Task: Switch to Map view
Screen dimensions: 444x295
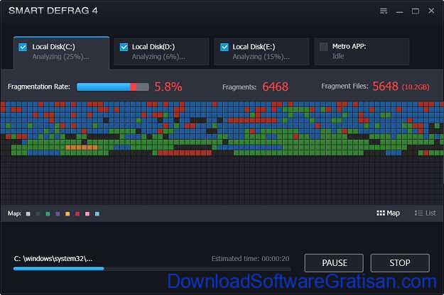Action: pyautogui.click(x=388, y=213)
